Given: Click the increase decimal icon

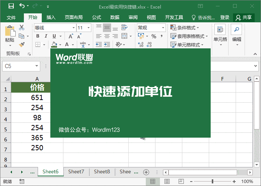Looking at the screenshot, I should [x=141, y=44].
